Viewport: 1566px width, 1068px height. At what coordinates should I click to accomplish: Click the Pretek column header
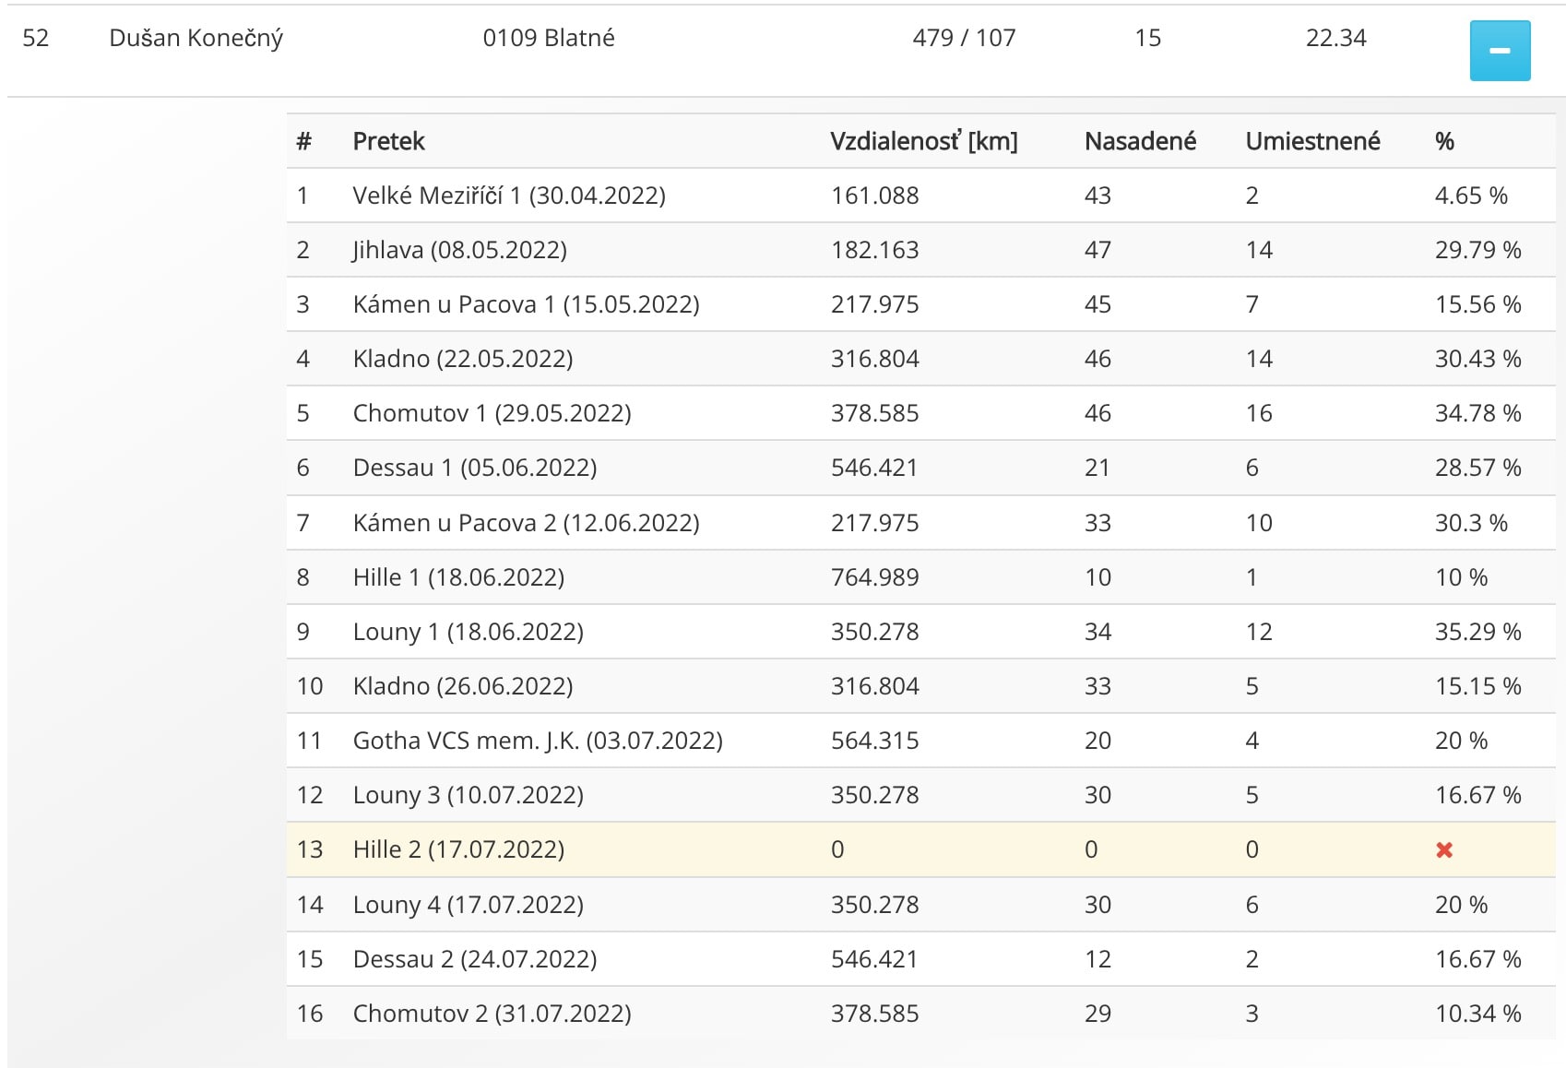[x=388, y=141]
